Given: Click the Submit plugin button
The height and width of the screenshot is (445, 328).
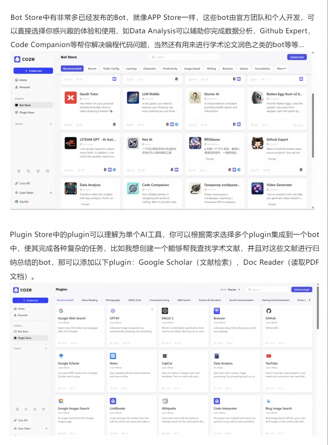Looking at the screenshot, I should 302,290.
